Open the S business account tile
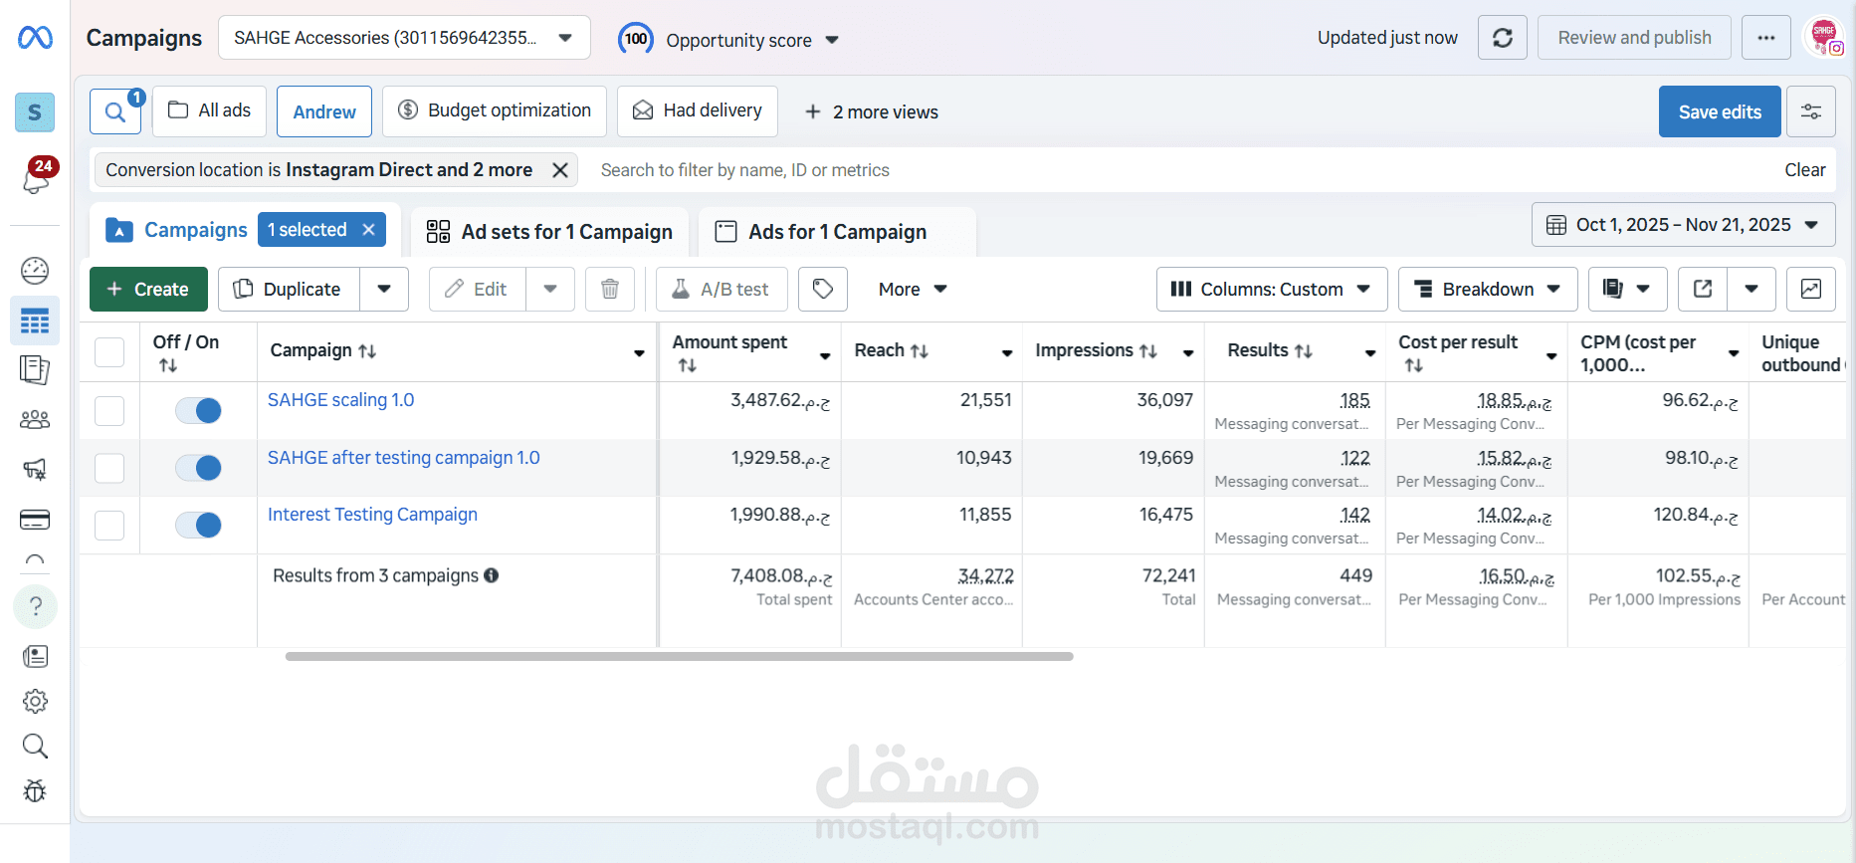This screenshot has width=1856, height=863. pos(35,112)
